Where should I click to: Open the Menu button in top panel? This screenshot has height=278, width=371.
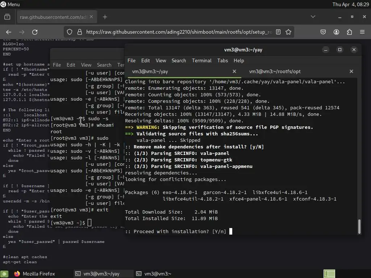(10, 4)
